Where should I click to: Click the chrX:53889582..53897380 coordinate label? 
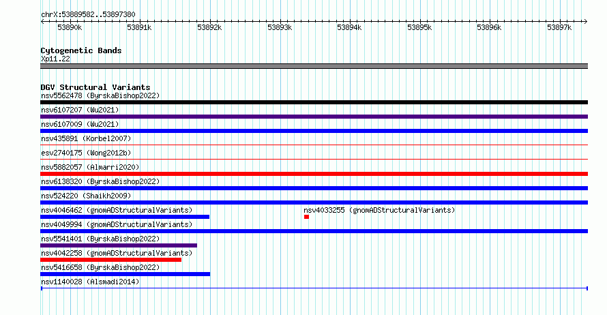(x=88, y=15)
